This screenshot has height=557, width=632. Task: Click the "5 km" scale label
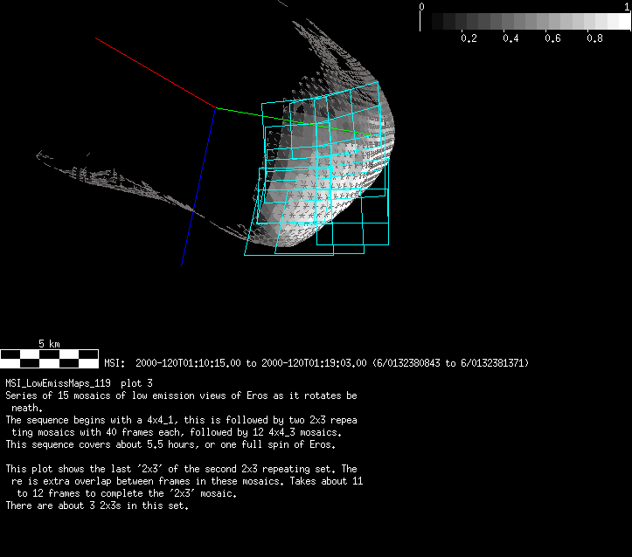pos(49,344)
